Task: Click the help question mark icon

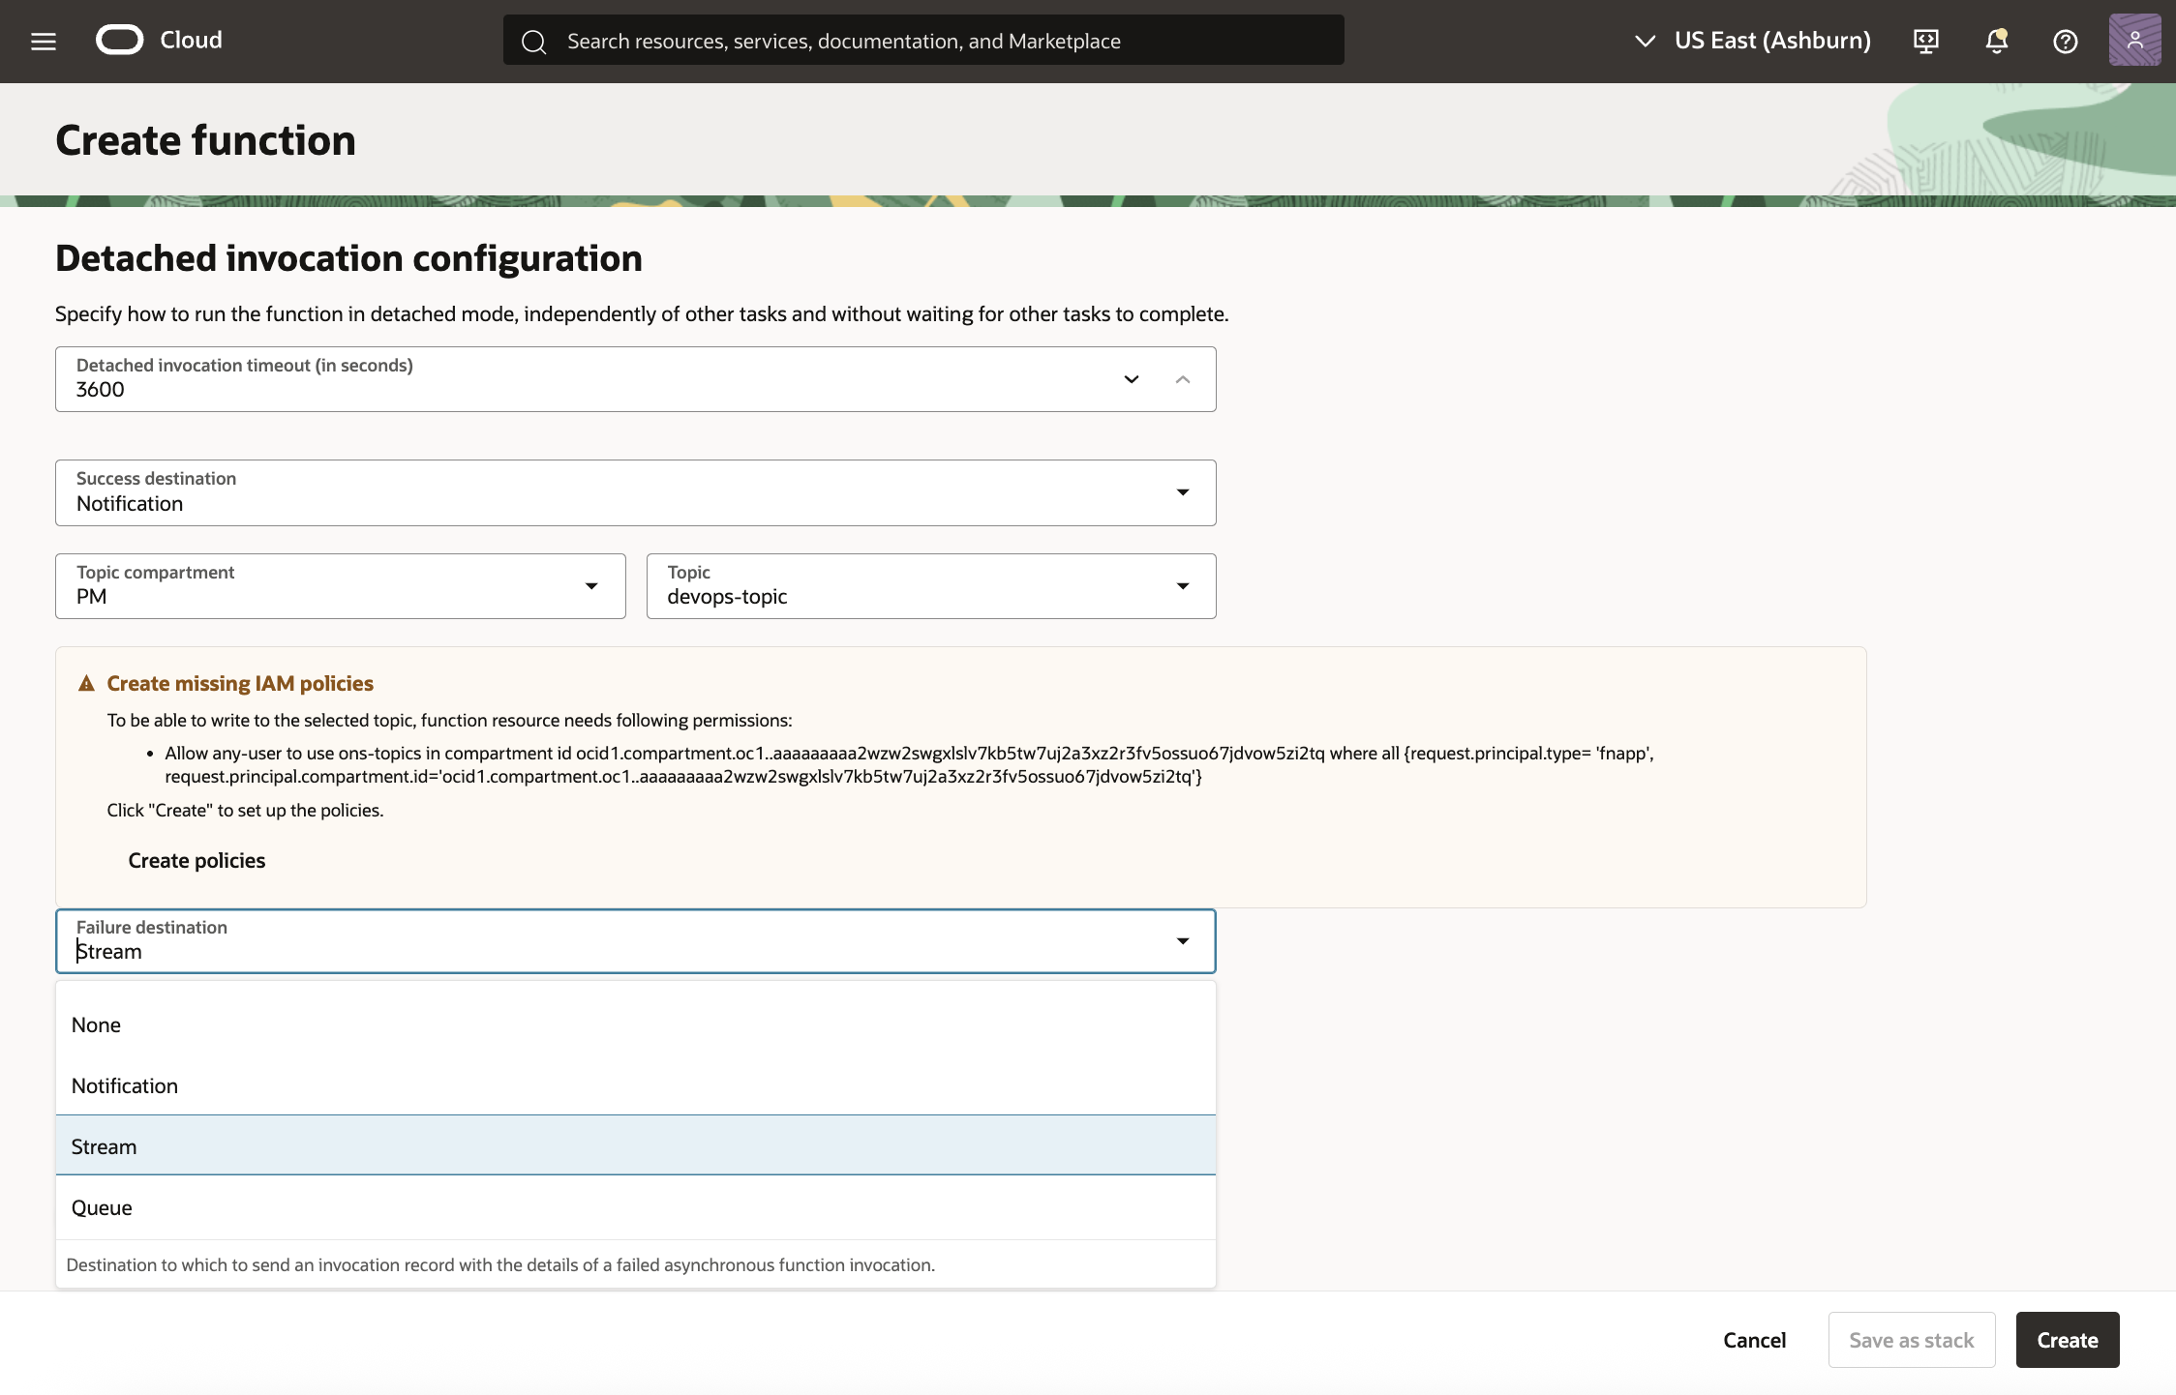Action: point(2065,41)
